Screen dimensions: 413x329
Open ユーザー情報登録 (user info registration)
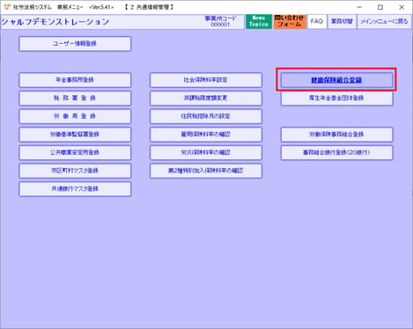[75, 44]
